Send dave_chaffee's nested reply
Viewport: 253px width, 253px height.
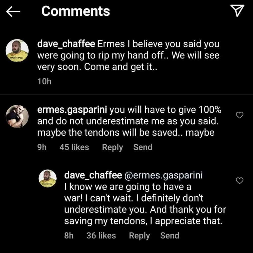coord(170,236)
